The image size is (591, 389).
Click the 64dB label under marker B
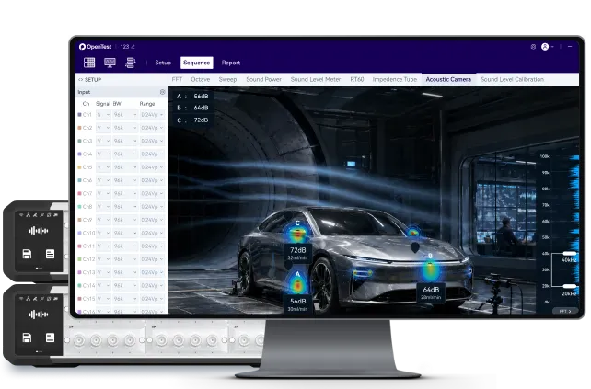pyautogui.click(x=431, y=292)
